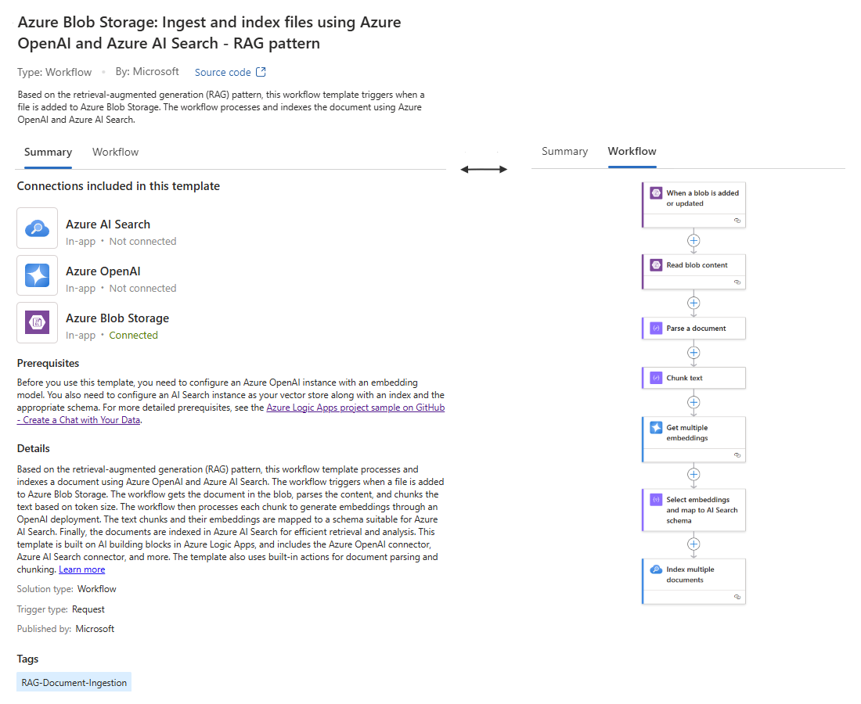Click the Azure OpenAI connection icon
This screenshot has height=704, width=861.
coord(38,275)
